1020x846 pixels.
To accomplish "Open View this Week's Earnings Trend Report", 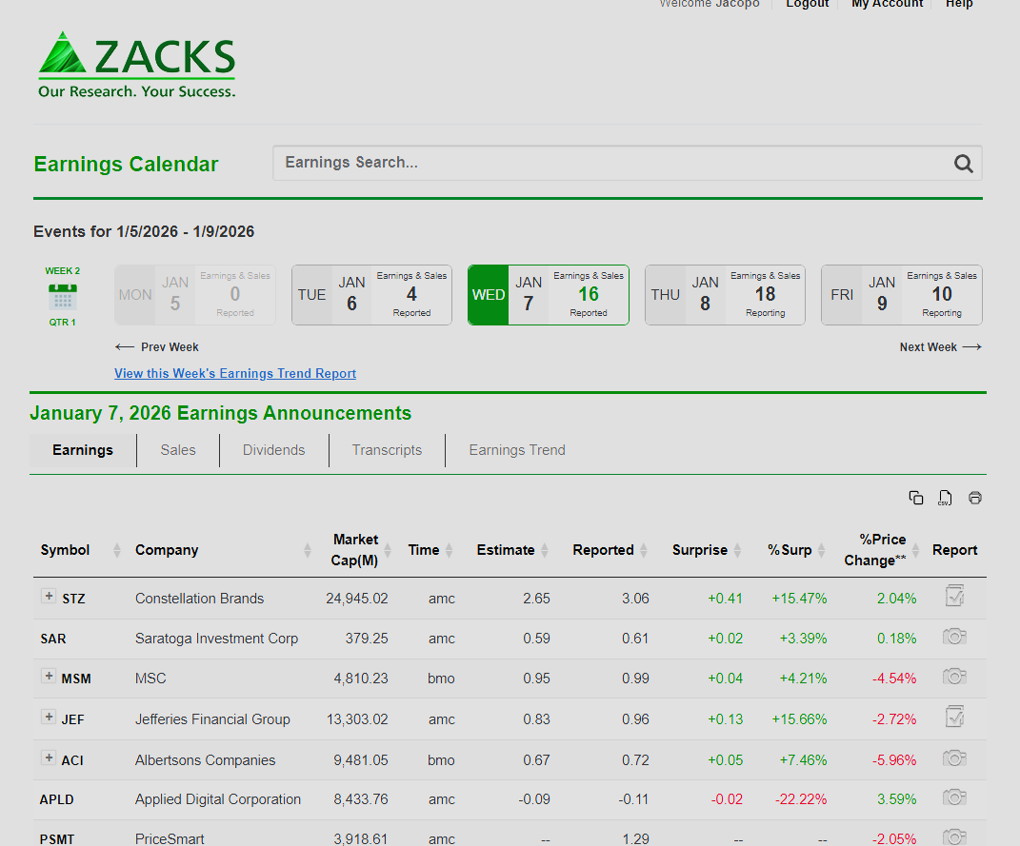I will (235, 374).
